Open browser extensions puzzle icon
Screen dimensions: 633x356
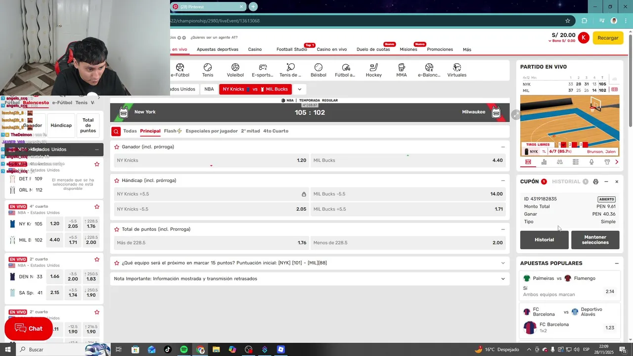pos(585,21)
